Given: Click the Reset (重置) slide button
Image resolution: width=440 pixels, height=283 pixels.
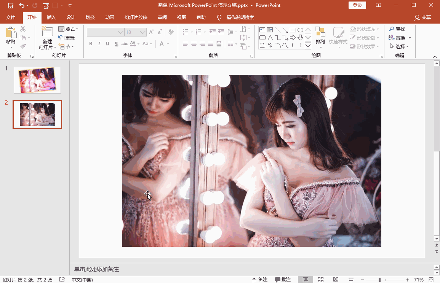Looking at the screenshot, I should pyautogui.click(x=67, y=38).
